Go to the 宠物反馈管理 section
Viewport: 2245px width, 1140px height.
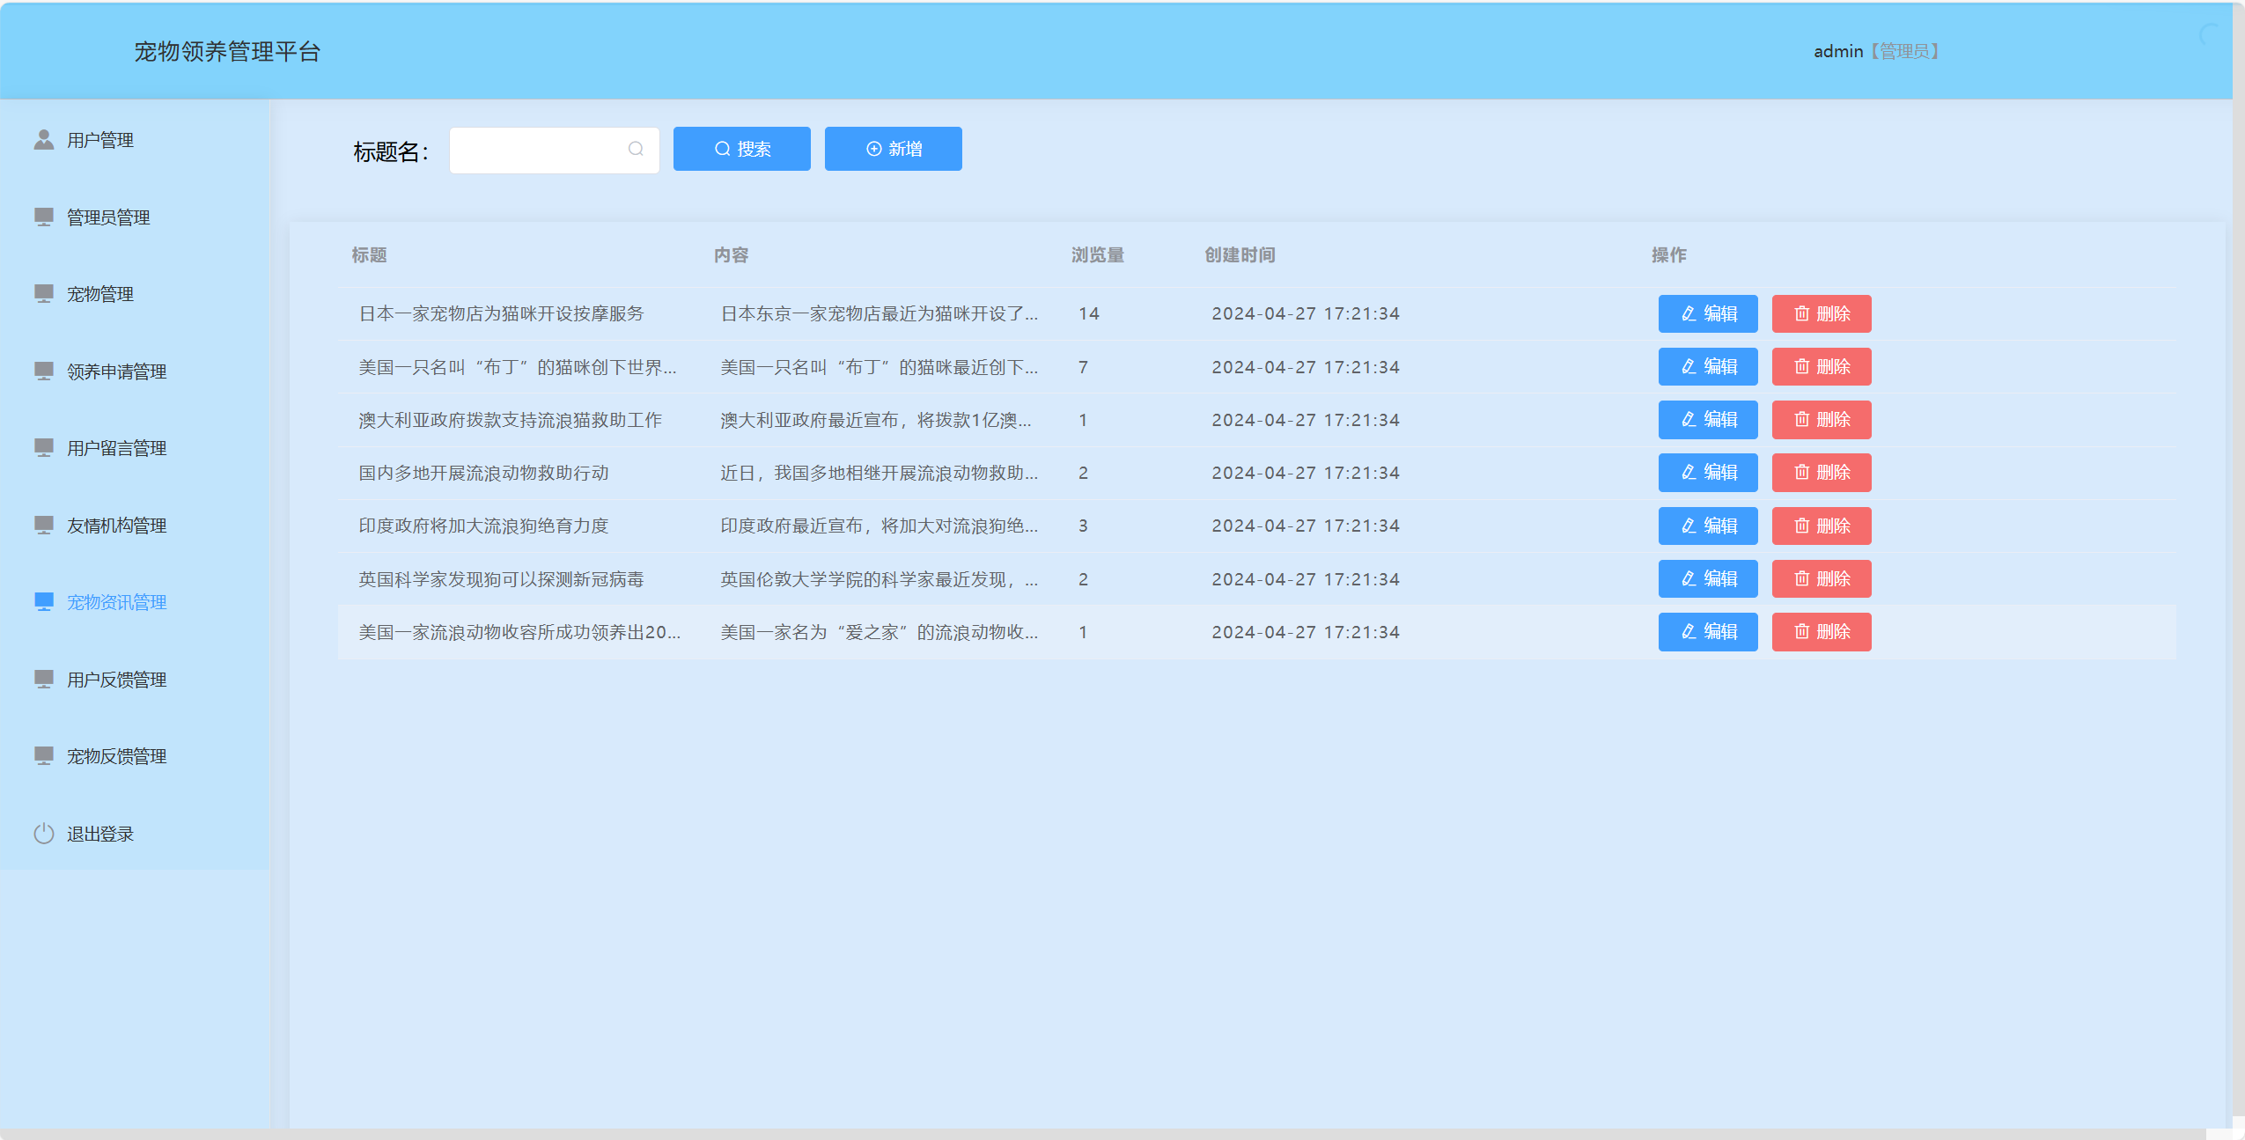pyautogui.click(x=116, y=756)
